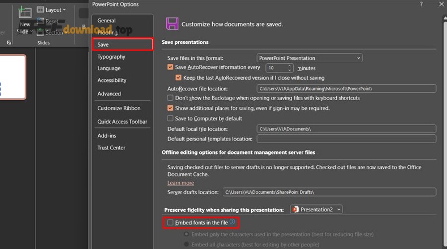Open the Section dropdown in Slides group

click(52, 32)
